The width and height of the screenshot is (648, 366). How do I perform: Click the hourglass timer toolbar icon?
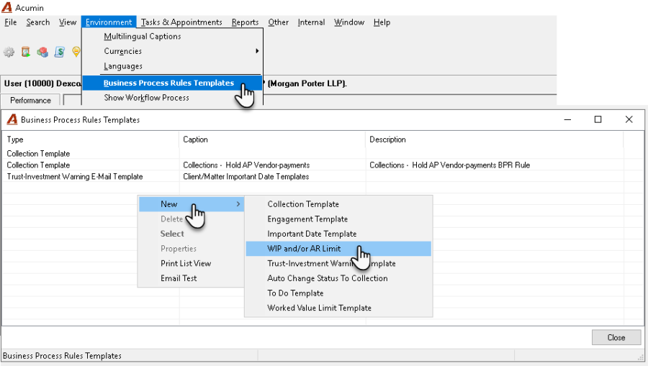(x=26, y=52)
